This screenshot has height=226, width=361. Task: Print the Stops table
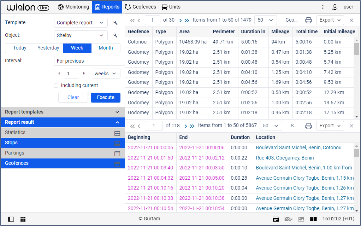[x=308, y=126]
